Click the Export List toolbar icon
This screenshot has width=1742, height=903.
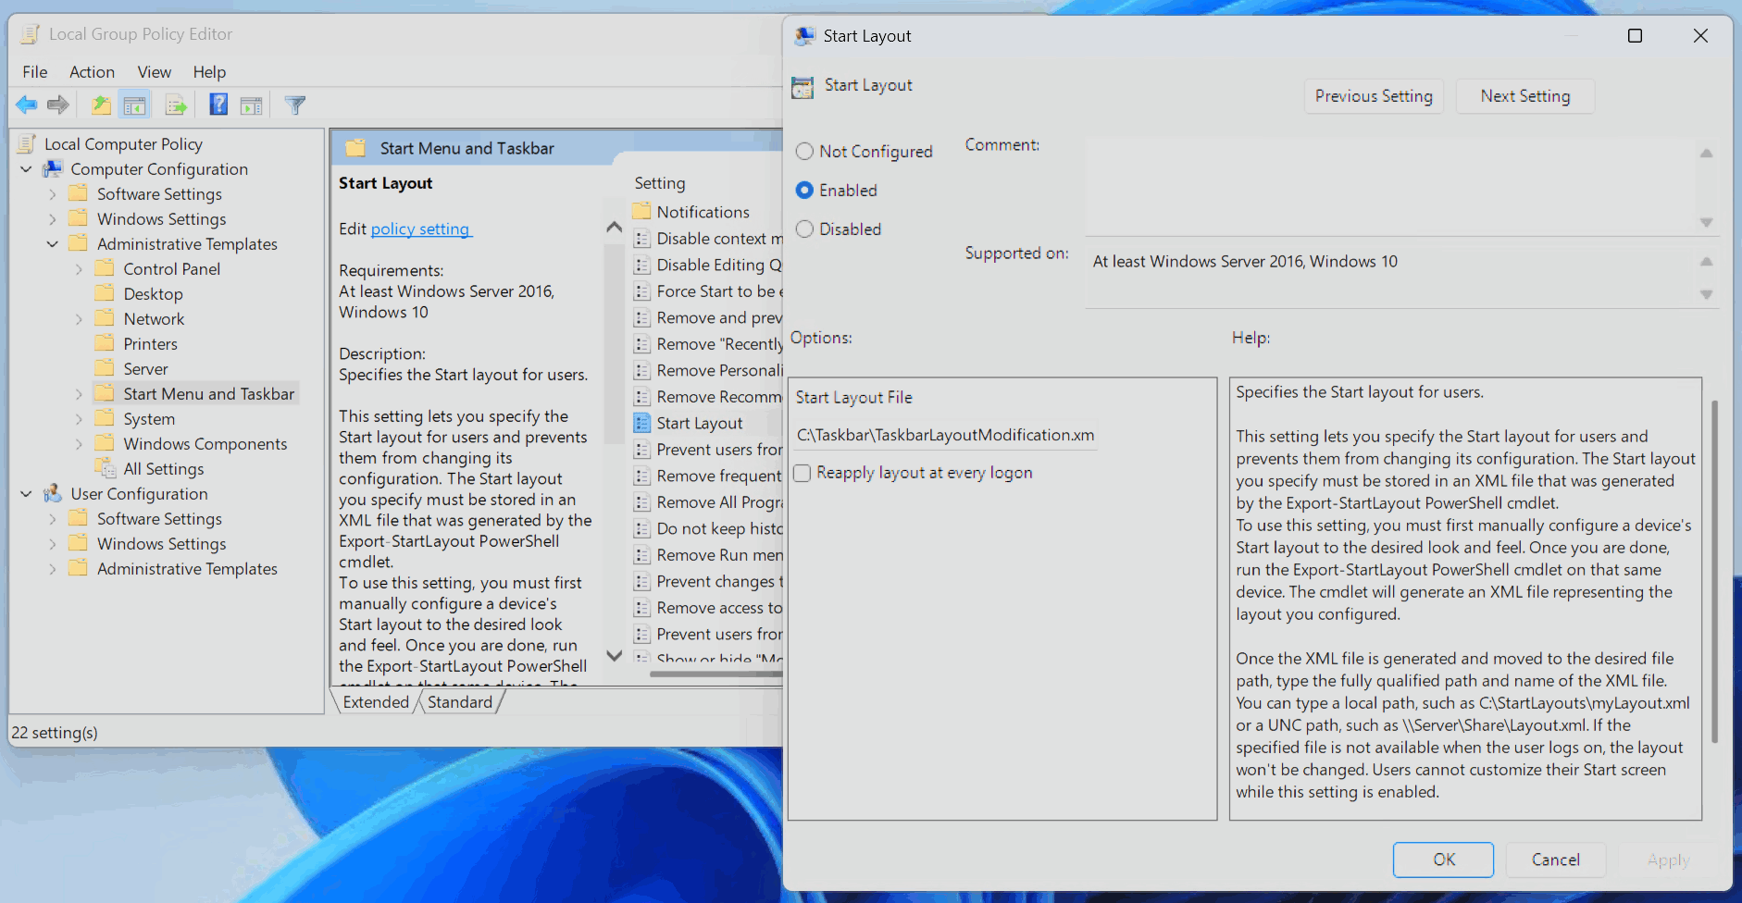pyautogui.click(x=176, y=105)
